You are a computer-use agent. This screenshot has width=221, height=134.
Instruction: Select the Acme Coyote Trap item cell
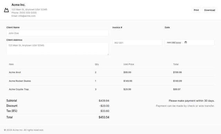19,89
